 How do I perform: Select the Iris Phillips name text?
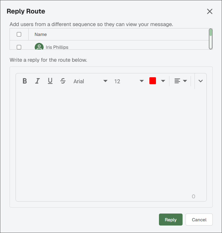tap(57, 47)
